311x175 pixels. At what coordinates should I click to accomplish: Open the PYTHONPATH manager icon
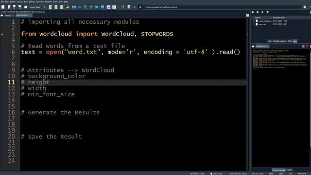[129, 7]
